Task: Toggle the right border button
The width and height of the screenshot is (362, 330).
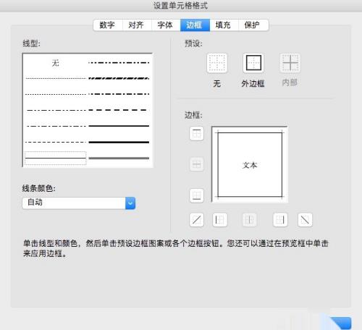Action: pyautogui.click(x=280, y=220)
